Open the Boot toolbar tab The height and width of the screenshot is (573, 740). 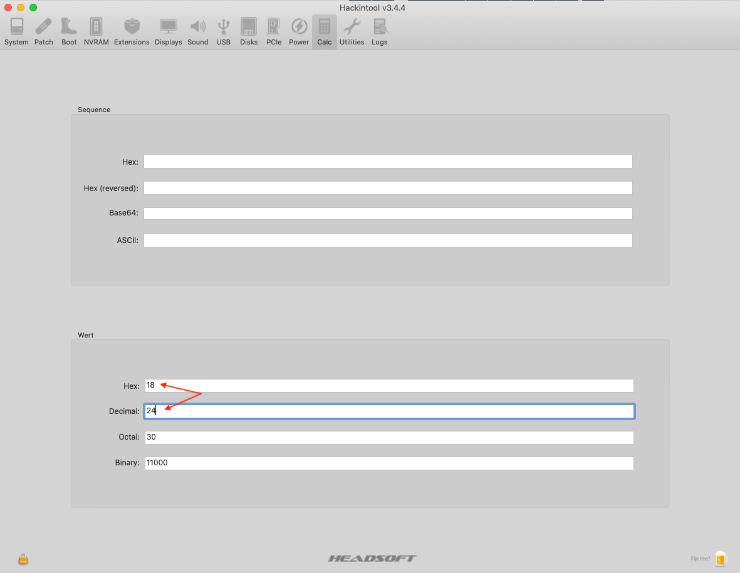[69, 31]
